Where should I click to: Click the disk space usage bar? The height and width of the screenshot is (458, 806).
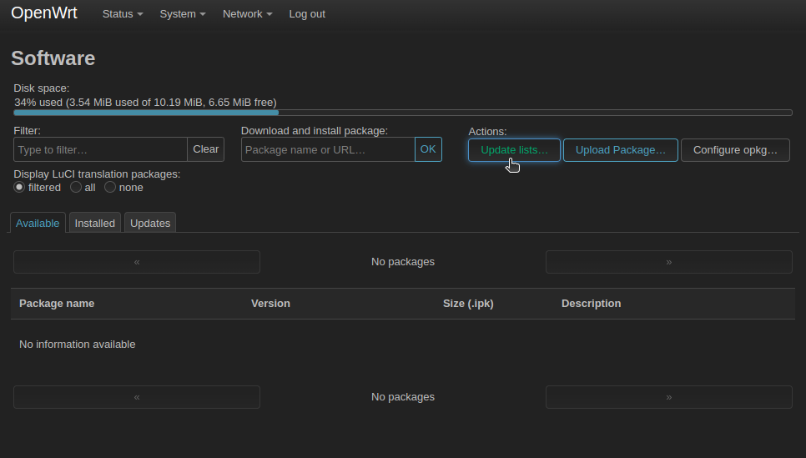[403, 112]
